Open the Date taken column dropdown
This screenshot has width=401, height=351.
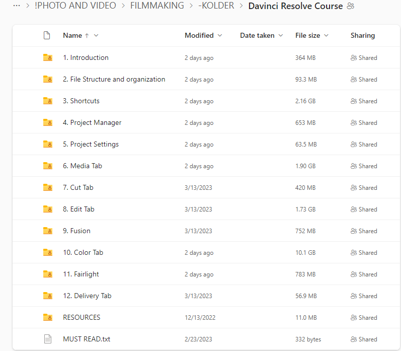(x=281, y=35)
